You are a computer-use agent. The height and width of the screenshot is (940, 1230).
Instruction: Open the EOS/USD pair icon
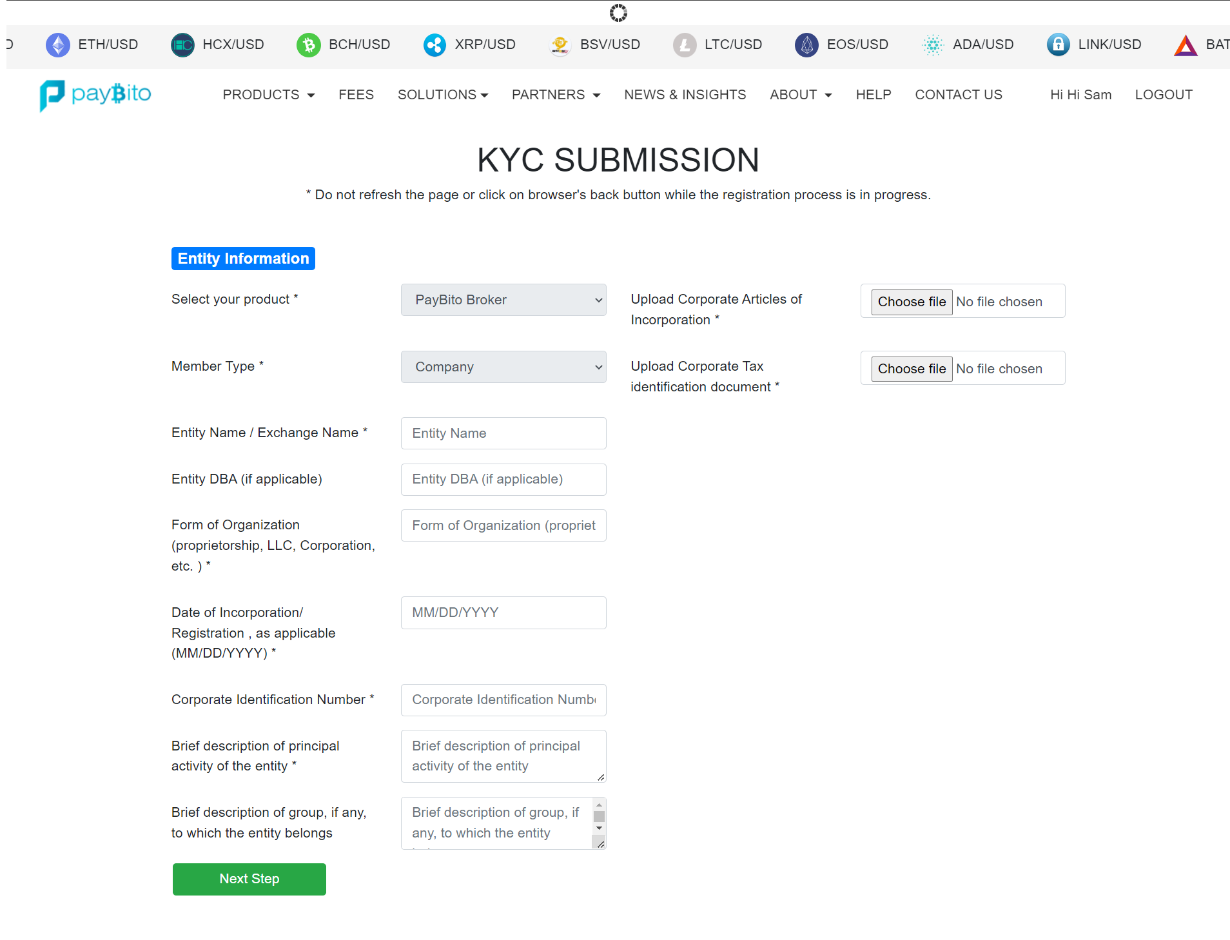tap(806, 44)
